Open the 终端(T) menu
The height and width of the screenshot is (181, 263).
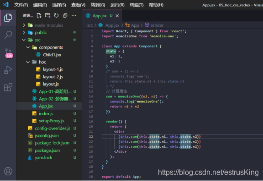137,5
